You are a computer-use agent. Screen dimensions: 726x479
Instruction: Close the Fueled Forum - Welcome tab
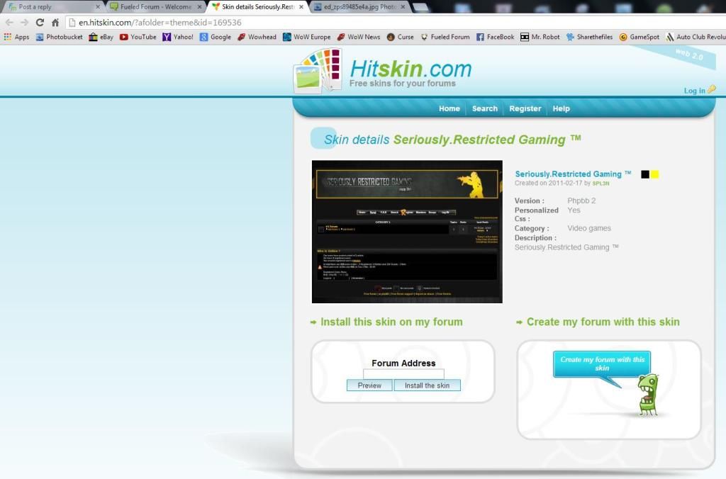coord(199,7)
